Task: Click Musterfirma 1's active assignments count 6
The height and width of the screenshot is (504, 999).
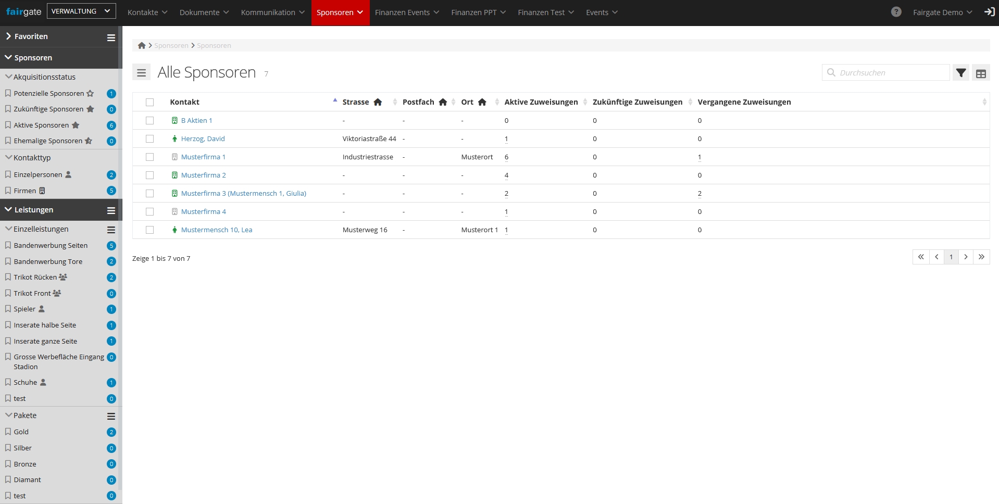Action: (506, 157)
